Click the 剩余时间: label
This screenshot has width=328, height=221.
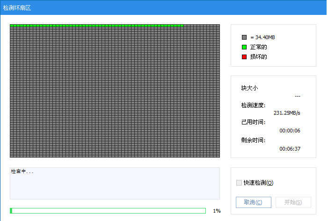[x=253, y=140]
